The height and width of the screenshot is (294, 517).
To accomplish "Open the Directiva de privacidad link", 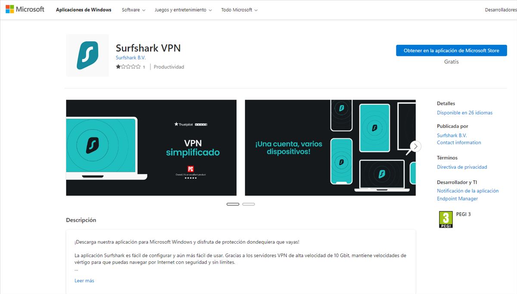I will (462, 167).
